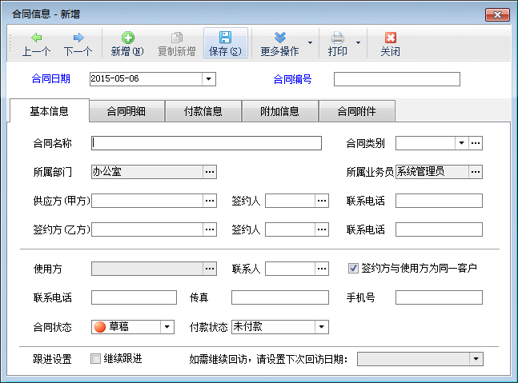Go to next record with 下一个 icon
Viewport: 518px width, 383px height.
[78, 38]
